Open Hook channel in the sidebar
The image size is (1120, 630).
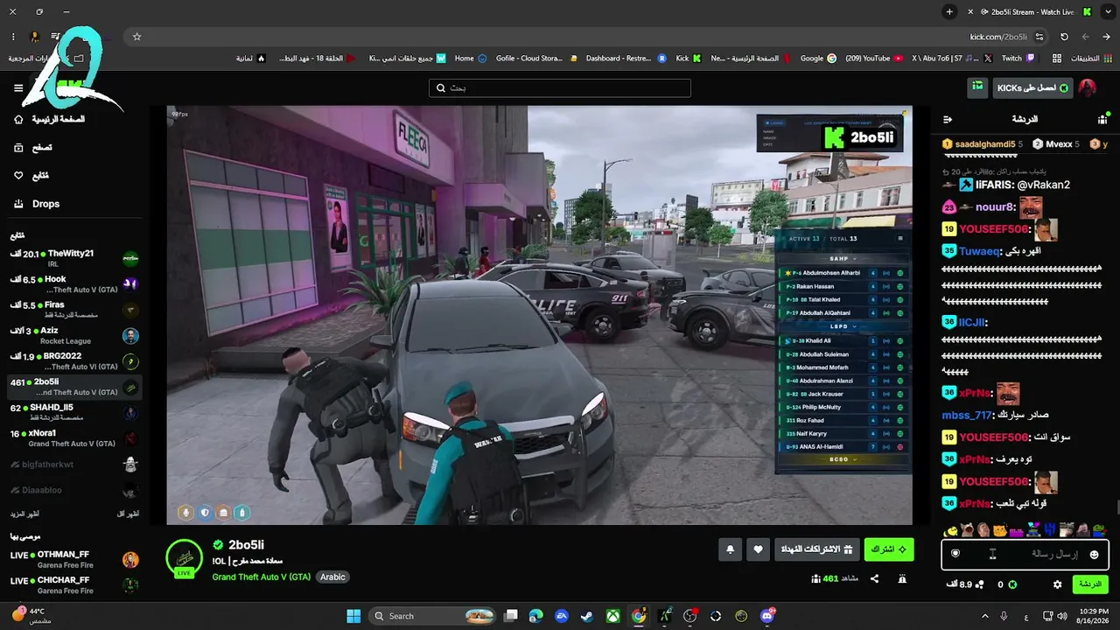(x=74, y=284)
